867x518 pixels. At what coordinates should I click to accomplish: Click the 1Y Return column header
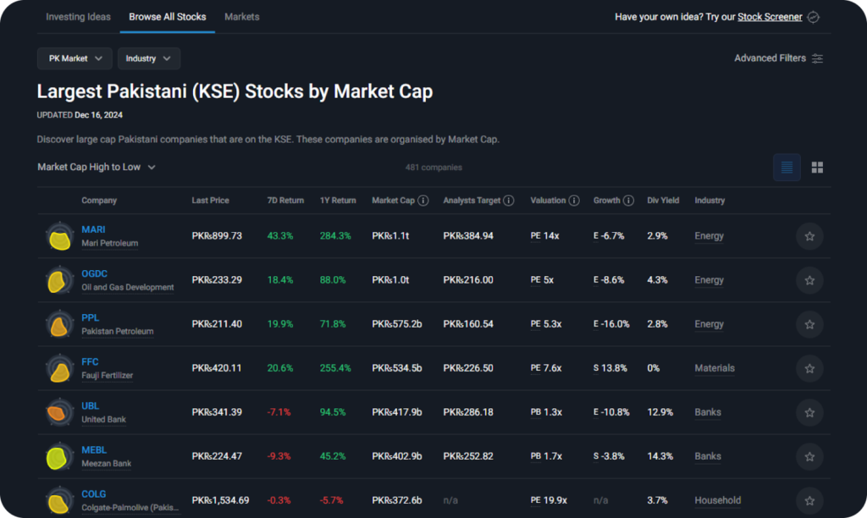point(338,201)
